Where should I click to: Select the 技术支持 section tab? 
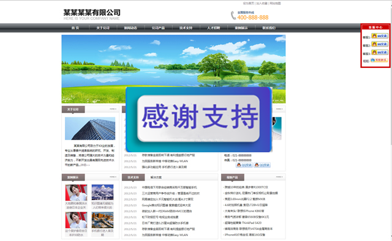point(134,177)
